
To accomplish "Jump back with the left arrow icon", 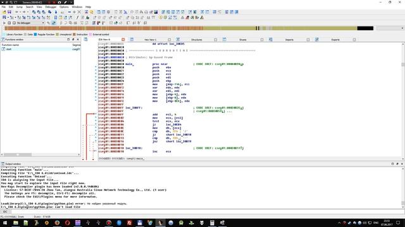I will [x=16, y=12].
